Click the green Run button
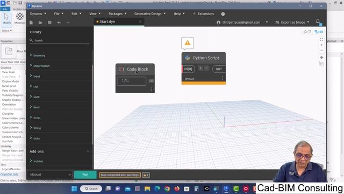This screenshot has width=344, height=194. (x=85, y=175)
